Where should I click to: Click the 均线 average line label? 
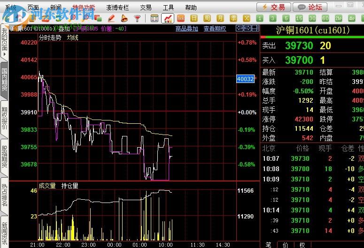[72, 38]
